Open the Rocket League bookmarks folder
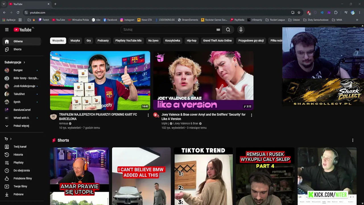 click(x=275, y=20)
